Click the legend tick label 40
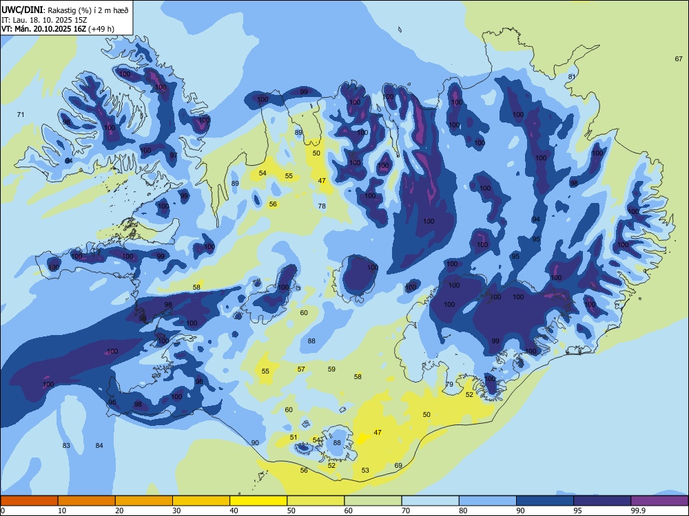689x516 pixels. pos(234,510)
